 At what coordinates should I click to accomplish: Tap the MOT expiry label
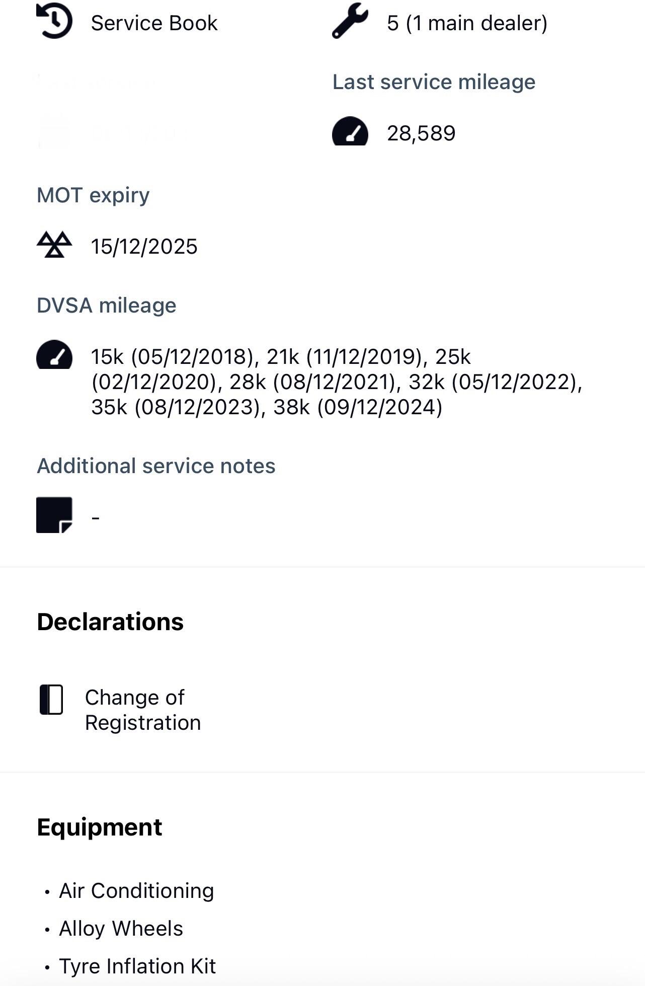point(93,195)
